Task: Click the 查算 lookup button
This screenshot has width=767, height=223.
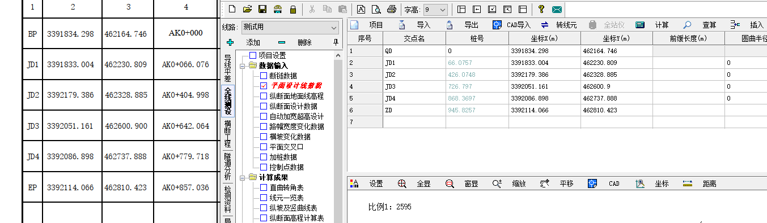Action: [700, 25]
